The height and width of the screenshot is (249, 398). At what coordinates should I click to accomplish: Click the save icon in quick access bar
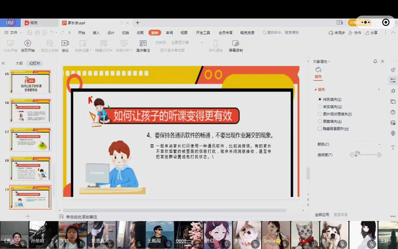click(30, 33)
